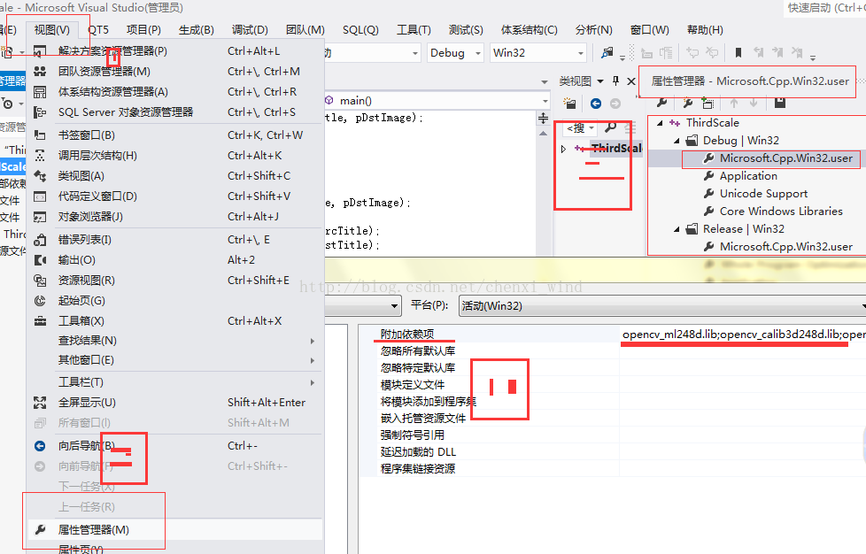Open the 类视图 panel title dropdown arrow
The image size is (866, 554).
tap(600, 81)
